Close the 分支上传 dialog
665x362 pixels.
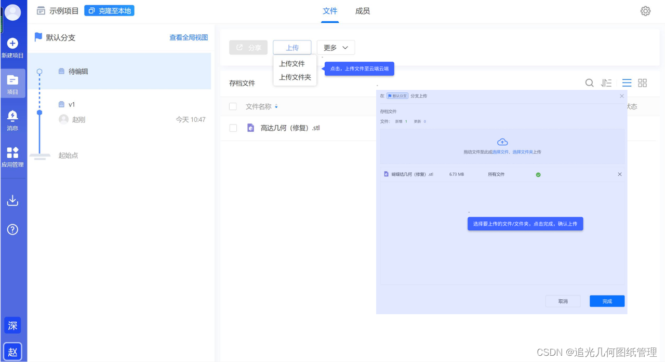pyautogui.click(x=622, y=96)
